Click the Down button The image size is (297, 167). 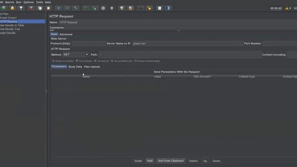216,161
